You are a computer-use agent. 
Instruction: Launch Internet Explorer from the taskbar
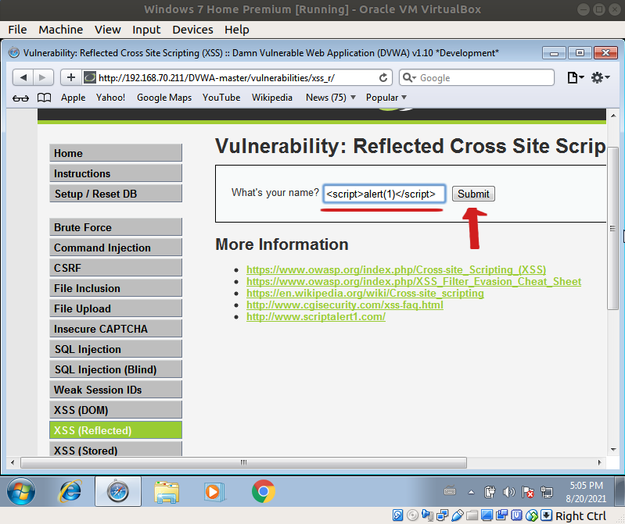70,491
